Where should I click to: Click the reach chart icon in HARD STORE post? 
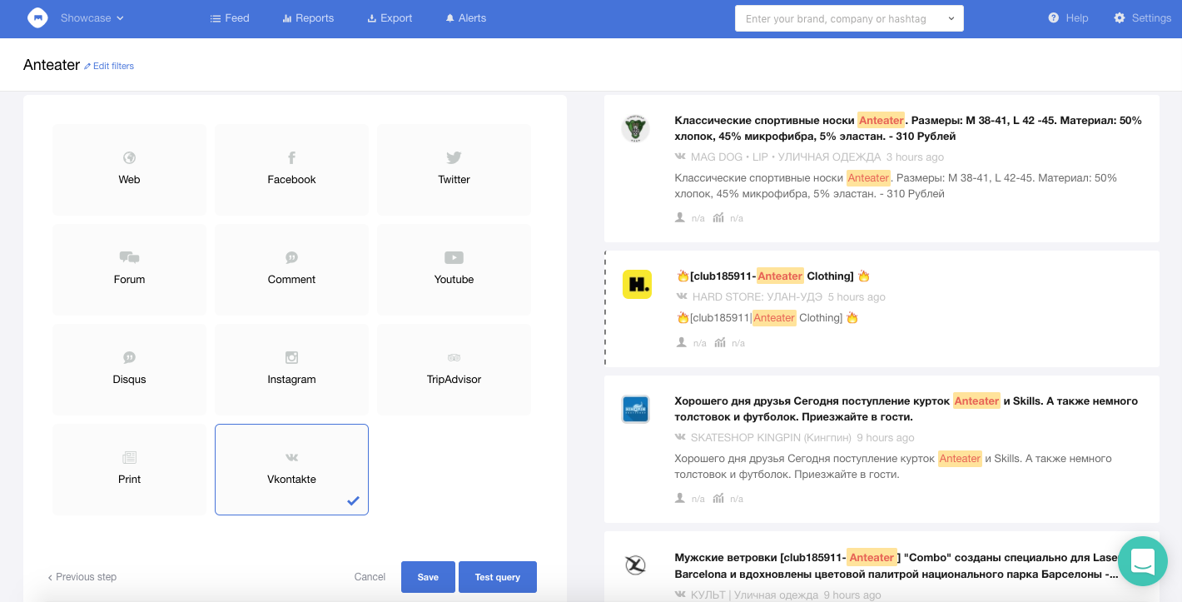click(x=721, y=342)
